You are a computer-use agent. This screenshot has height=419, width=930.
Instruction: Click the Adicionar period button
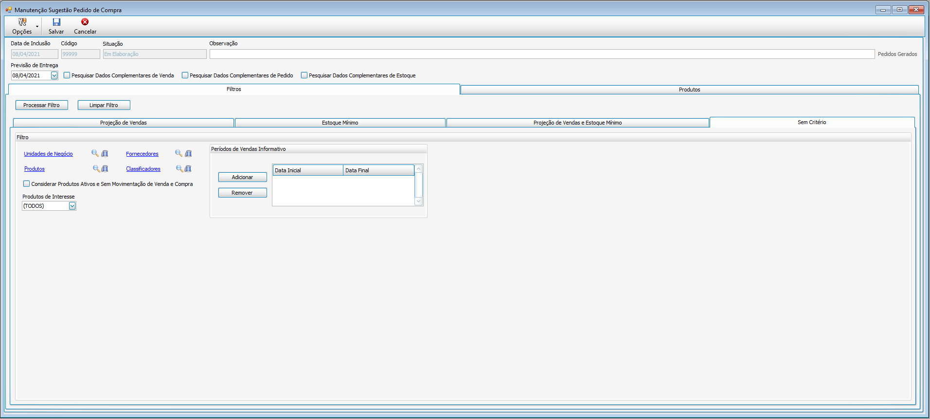point(243,177)
